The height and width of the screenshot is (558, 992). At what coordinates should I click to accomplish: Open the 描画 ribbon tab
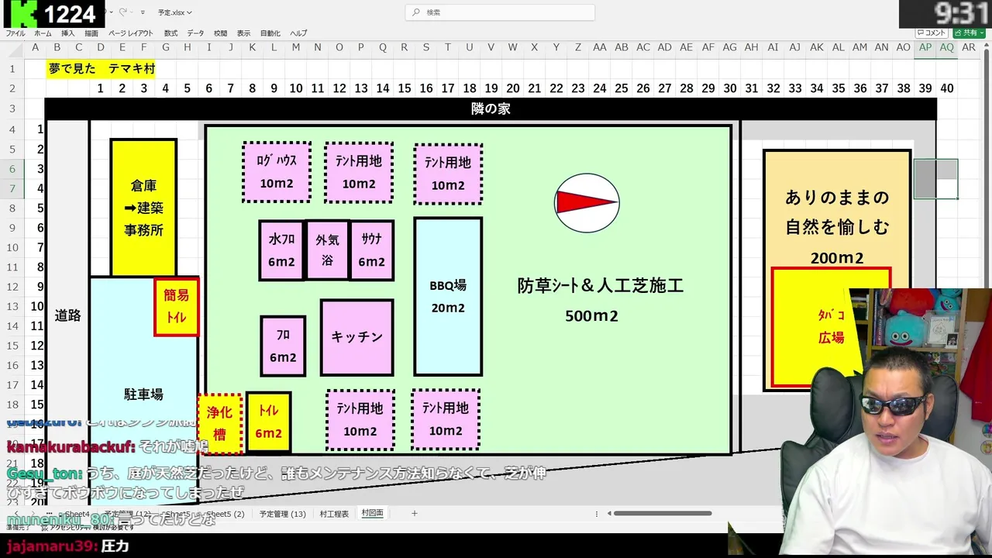(91, 33)
